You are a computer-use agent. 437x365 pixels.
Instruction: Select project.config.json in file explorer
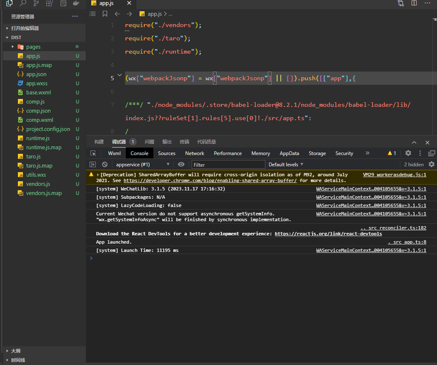(48, 129)
